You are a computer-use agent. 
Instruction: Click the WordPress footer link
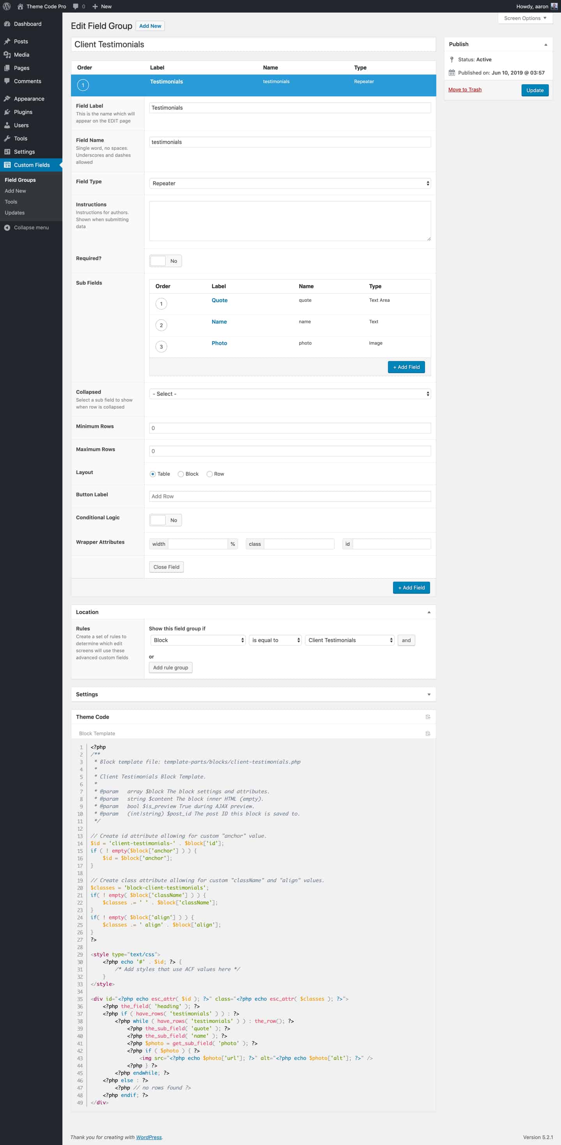(149, 1138)
